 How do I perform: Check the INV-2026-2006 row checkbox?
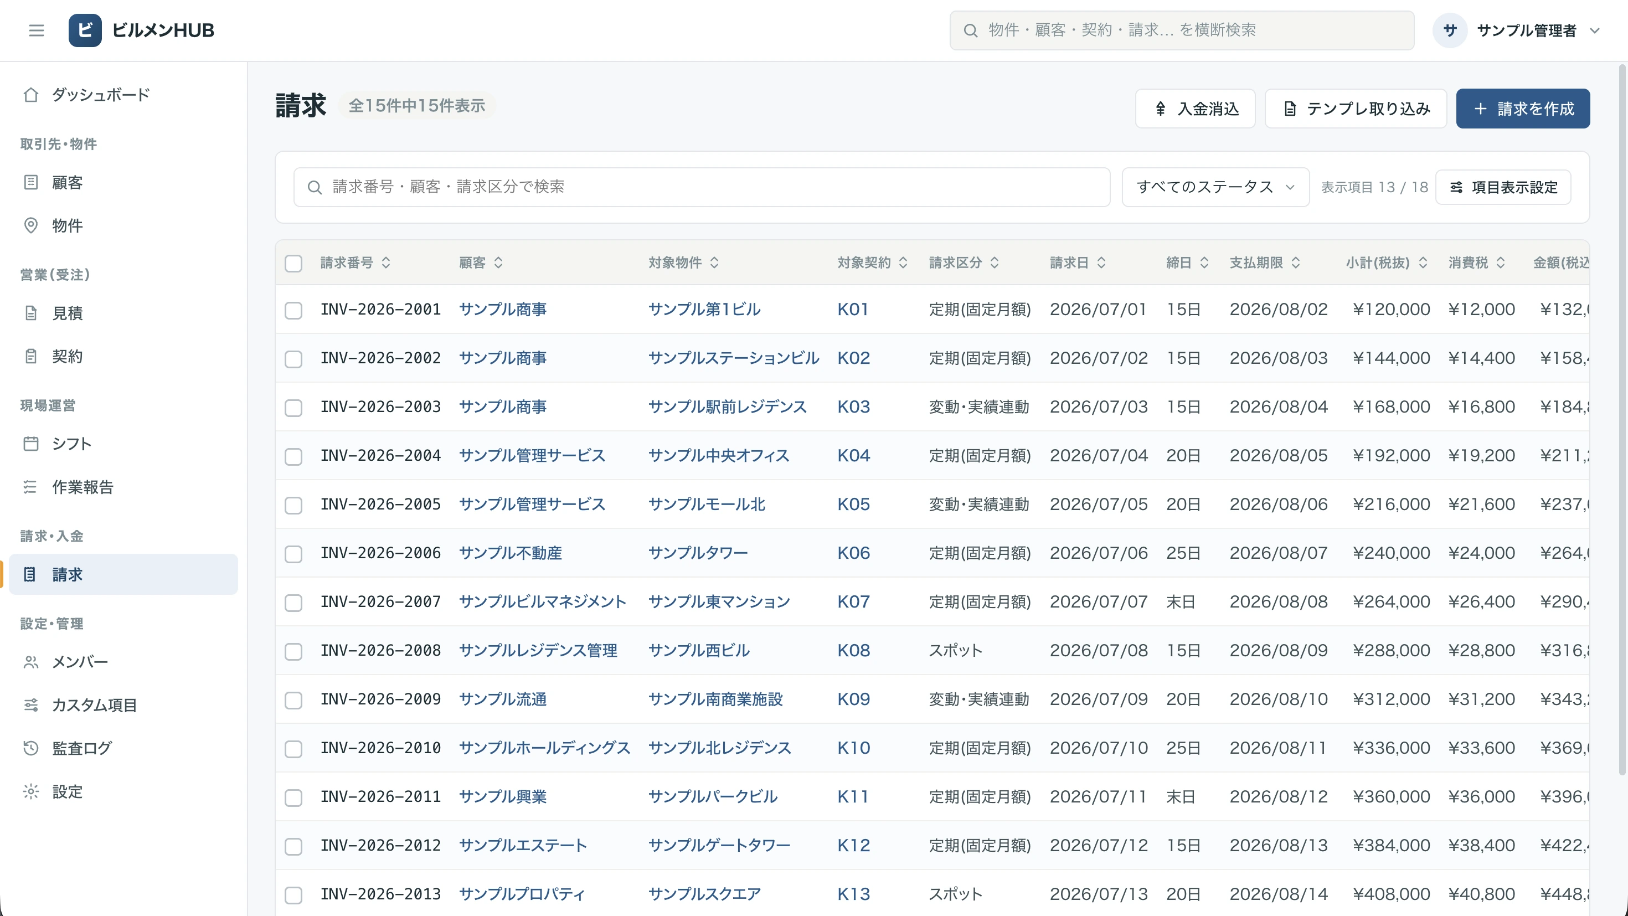tap(293, 554)
